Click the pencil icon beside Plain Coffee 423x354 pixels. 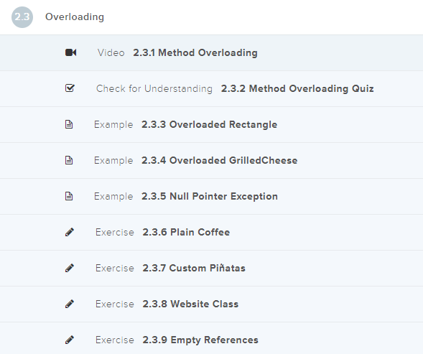(x=70, y=232)
